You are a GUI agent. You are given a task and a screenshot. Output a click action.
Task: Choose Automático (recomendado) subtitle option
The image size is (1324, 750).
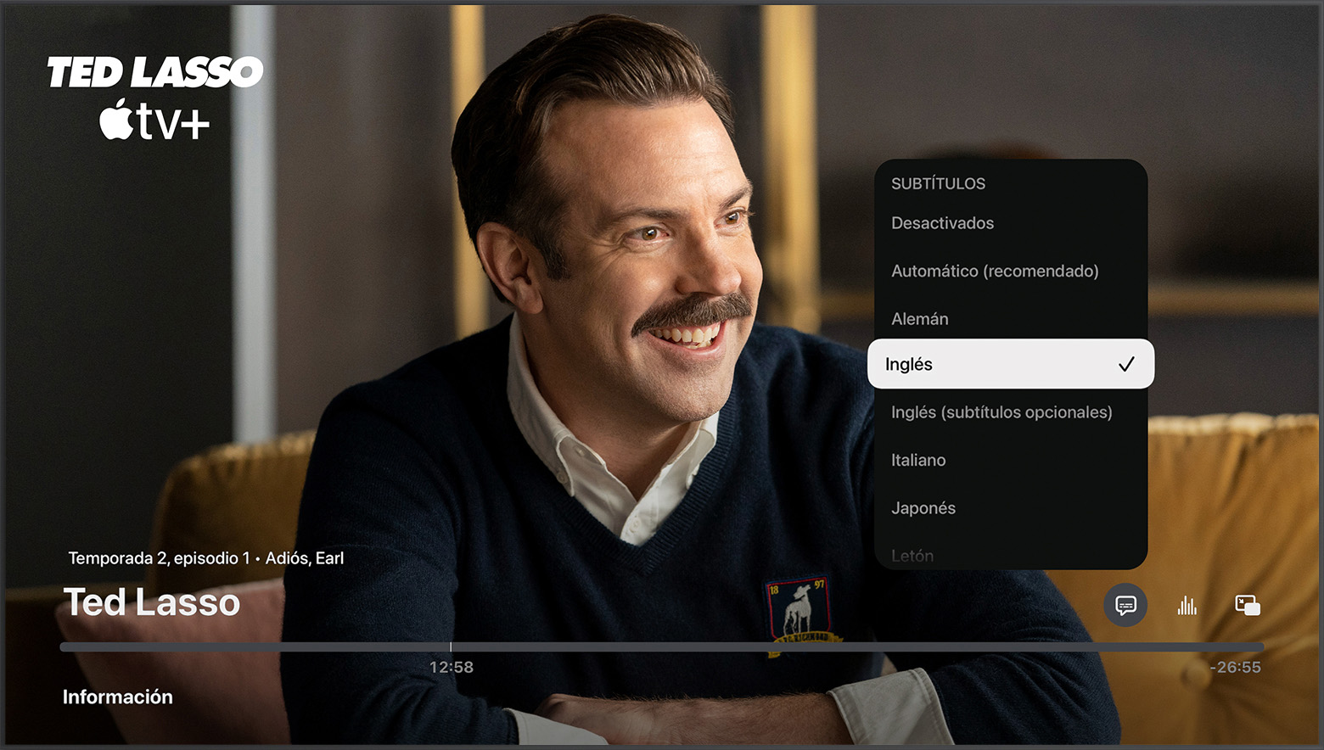(x=995, y=271)
